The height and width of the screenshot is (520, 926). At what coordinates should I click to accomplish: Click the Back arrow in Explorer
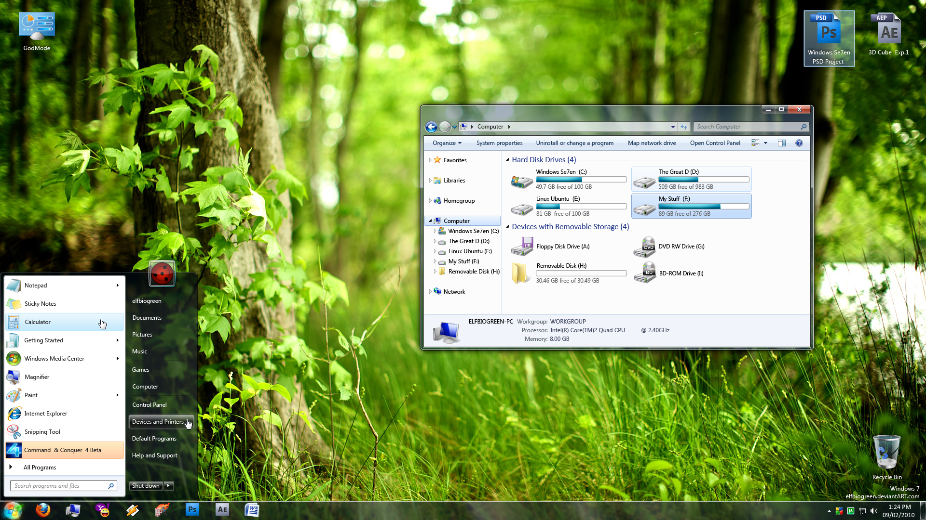point(431,127)
